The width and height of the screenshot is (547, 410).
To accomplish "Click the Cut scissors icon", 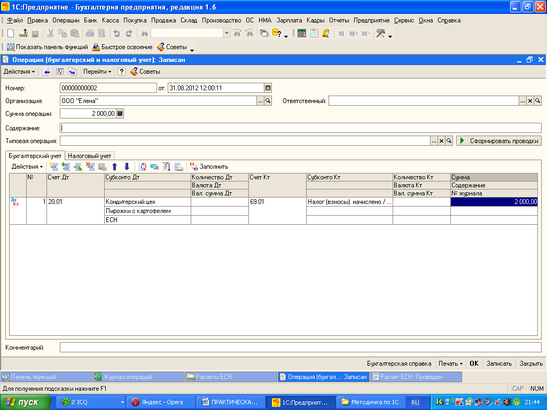I will click(x=50, y=34).
